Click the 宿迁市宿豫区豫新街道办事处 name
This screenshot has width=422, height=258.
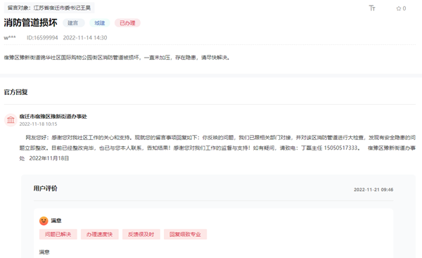pyautogui.click(x=53, y=117)
